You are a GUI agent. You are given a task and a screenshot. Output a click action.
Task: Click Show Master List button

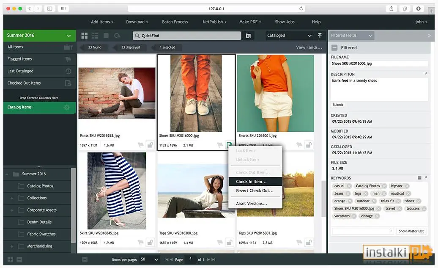(x=411, y=231)
